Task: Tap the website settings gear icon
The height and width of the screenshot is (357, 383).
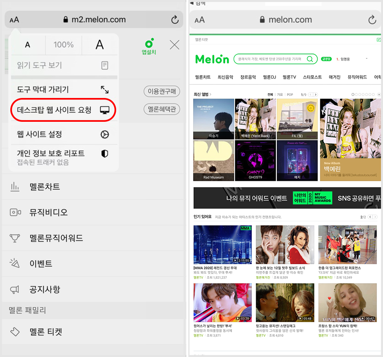Action: coord(105,134)
